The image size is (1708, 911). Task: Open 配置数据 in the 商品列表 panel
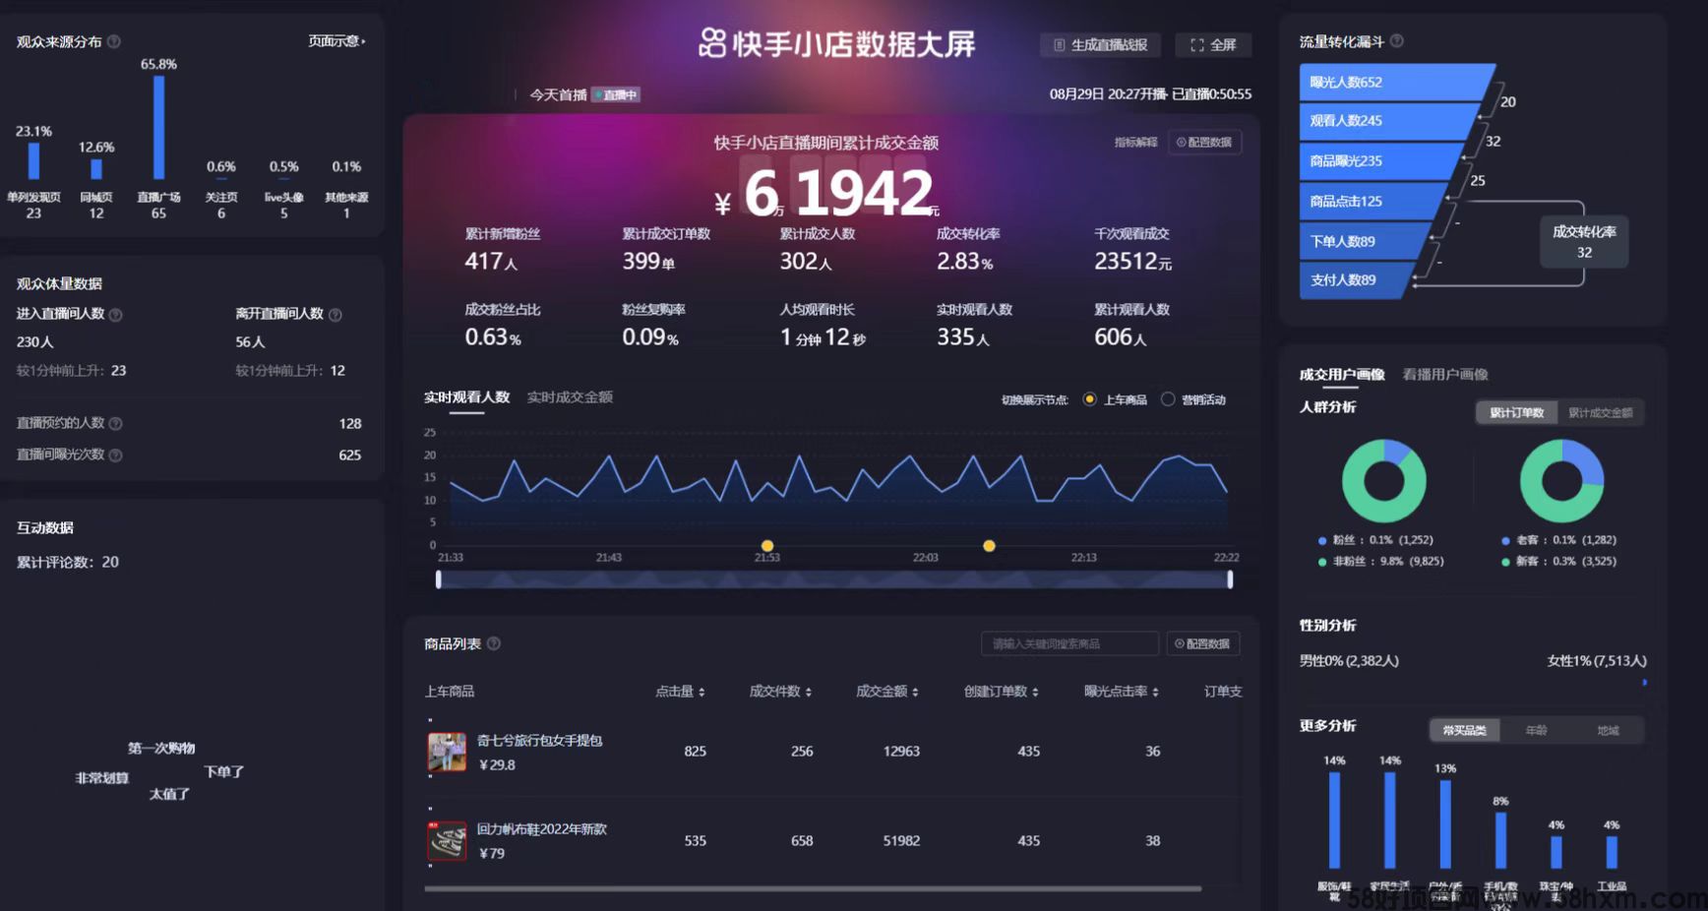coord(1202,644)
